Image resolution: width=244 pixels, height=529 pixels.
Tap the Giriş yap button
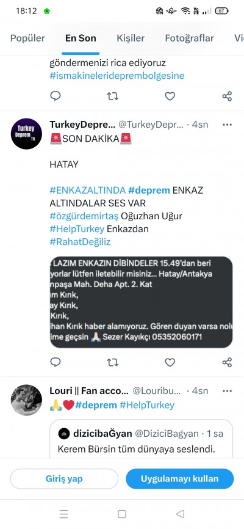pyautogui.click(x=64, y=478)
